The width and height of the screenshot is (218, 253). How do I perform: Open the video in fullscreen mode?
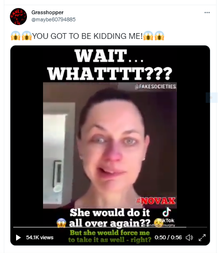[x=202, y=237]
